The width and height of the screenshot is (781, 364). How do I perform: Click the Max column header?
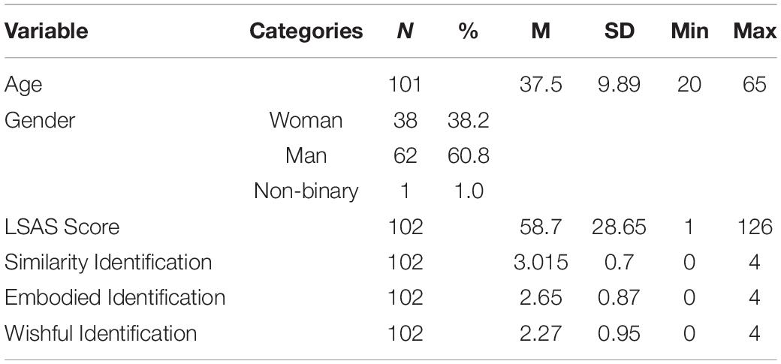(x=754, y=32)
